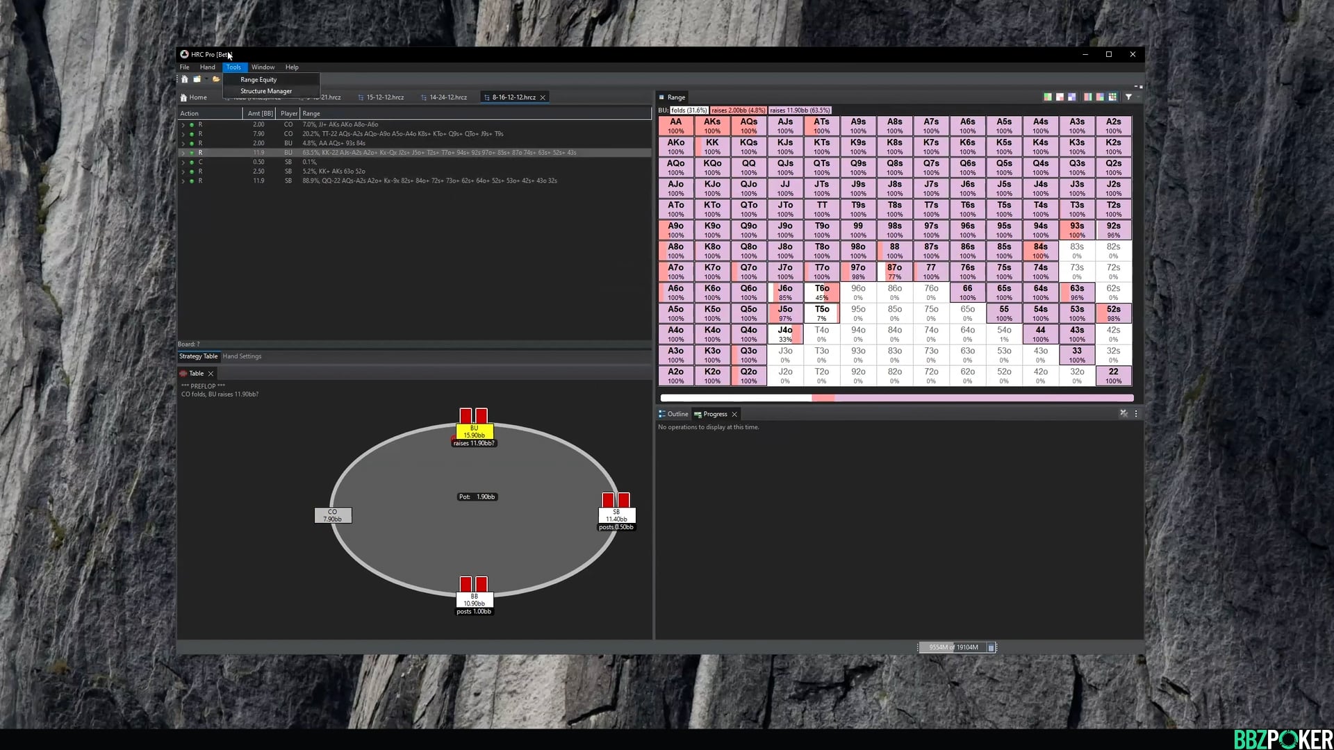Click the filter funnel icon in Range panel

1128,97
